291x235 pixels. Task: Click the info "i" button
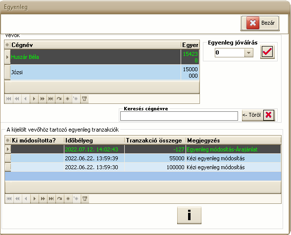point(189,215)
